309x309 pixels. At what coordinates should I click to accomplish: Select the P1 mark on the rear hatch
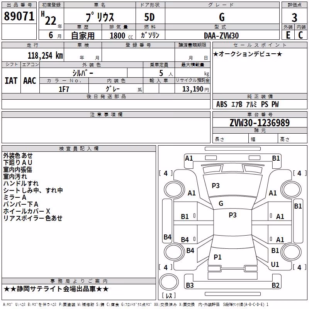[x=217, y=257]
